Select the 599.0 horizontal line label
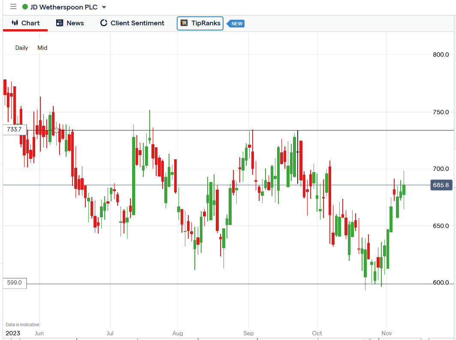Image resolution: width=456 pixels, height=340 pixels. coord(15,283)
